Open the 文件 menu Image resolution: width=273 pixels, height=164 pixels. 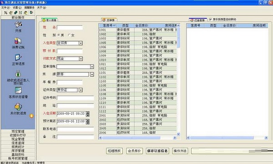click(x=5, y=7)
